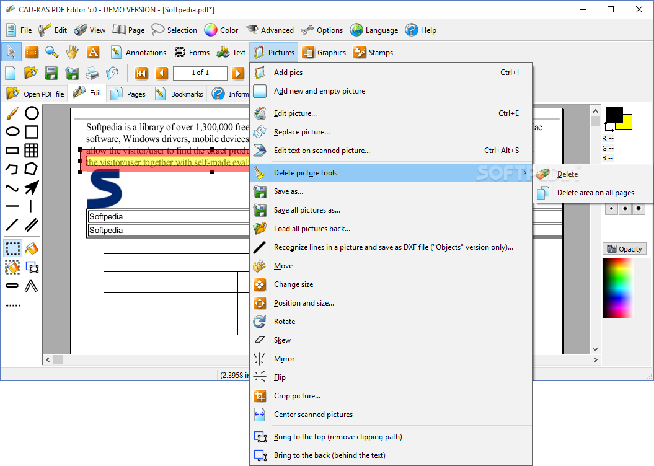Pick the dotted line tool
The image size is (654, 466).
pos(12,306)
